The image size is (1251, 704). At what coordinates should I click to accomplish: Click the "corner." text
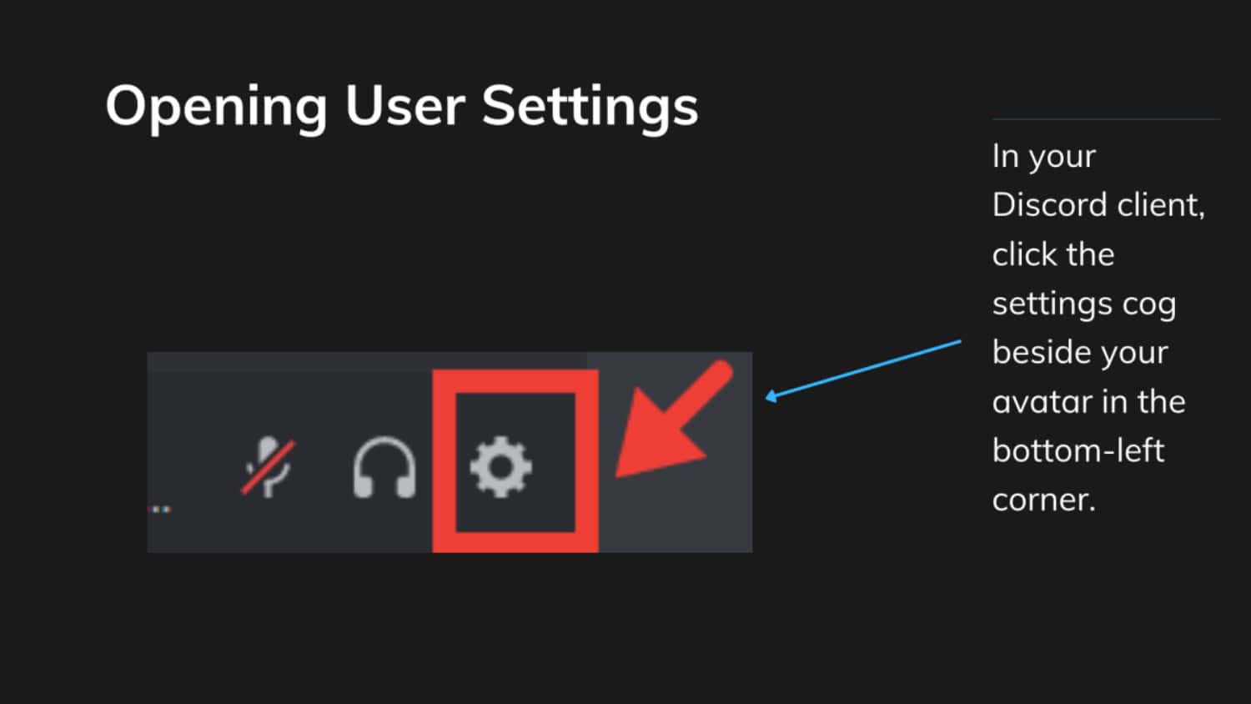[x=1044, y=500]
